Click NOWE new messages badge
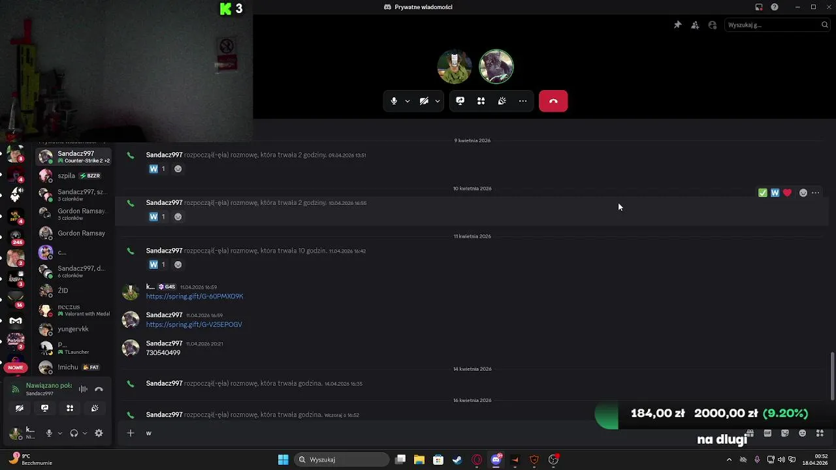836x470 pixels. [16, 368]
